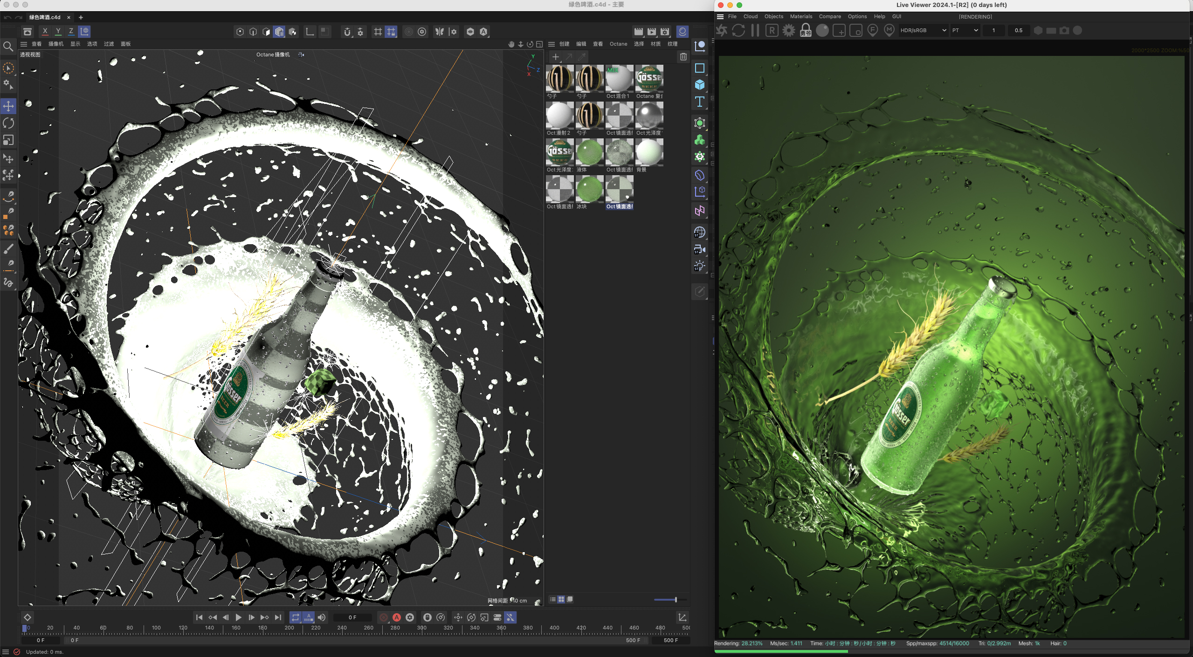Screen dimensions: 1193x657
Task: Switch to the 绿色啤酒.c4d document tab
Action: [45, 17]
